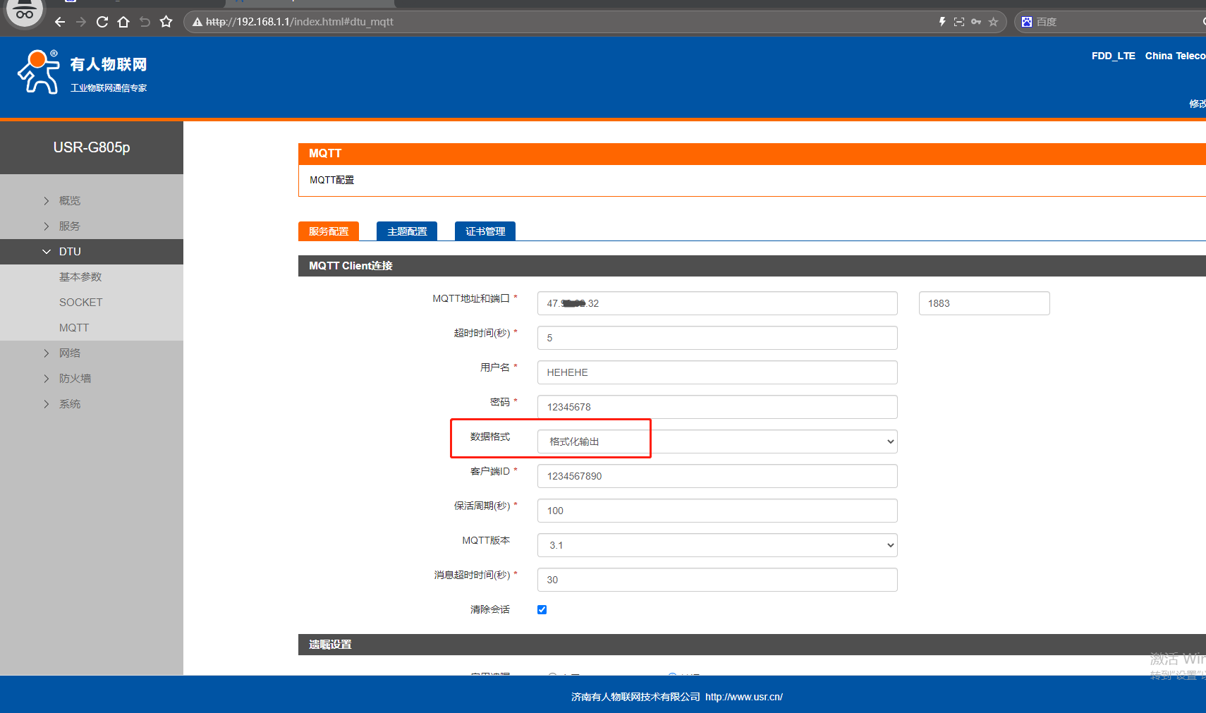Click the incognito profile icon
Viewport: 1206px width, 713px height.
pos(25,12)
